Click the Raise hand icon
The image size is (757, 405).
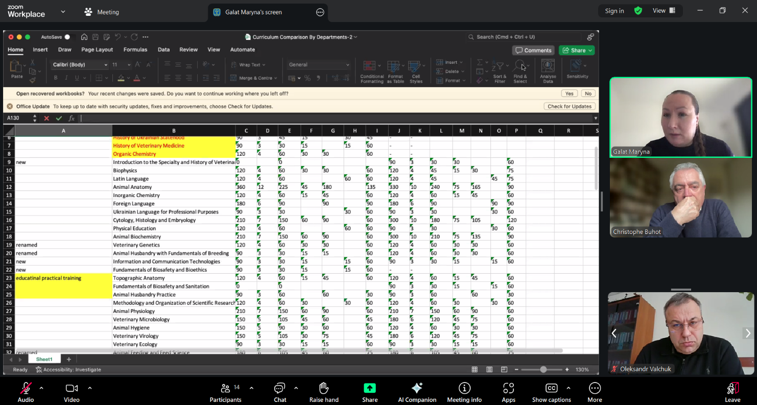(x=324, y=389)
